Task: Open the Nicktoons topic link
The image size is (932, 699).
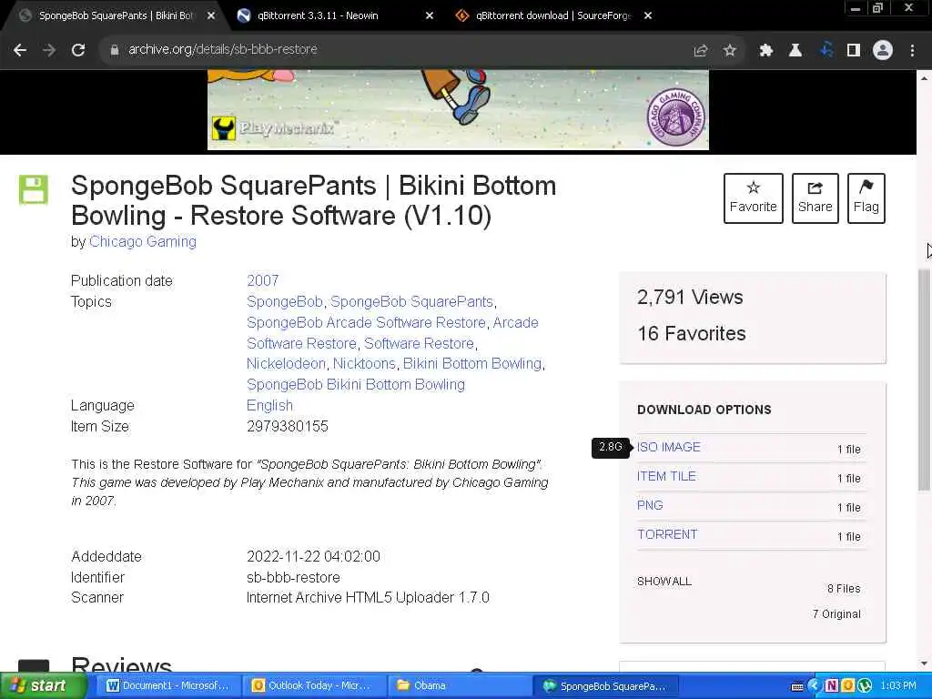Action: coord(364,363)
